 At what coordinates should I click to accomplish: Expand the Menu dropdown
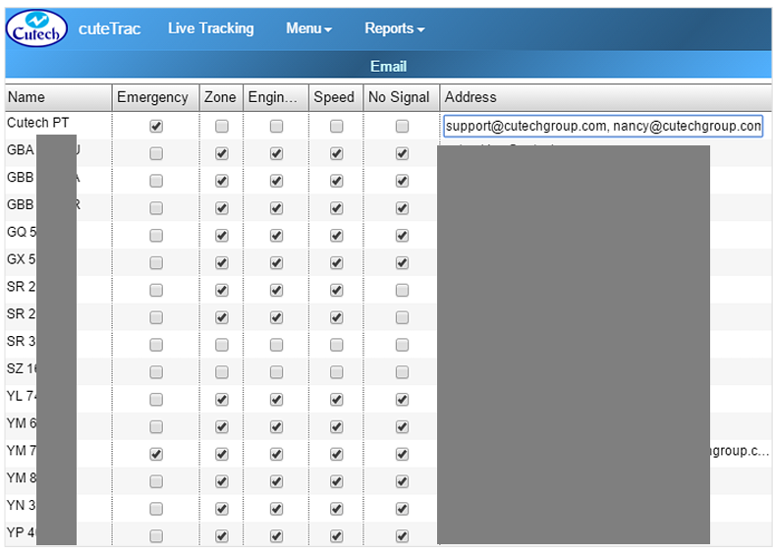pyautogui.click(x=308, y=28)
